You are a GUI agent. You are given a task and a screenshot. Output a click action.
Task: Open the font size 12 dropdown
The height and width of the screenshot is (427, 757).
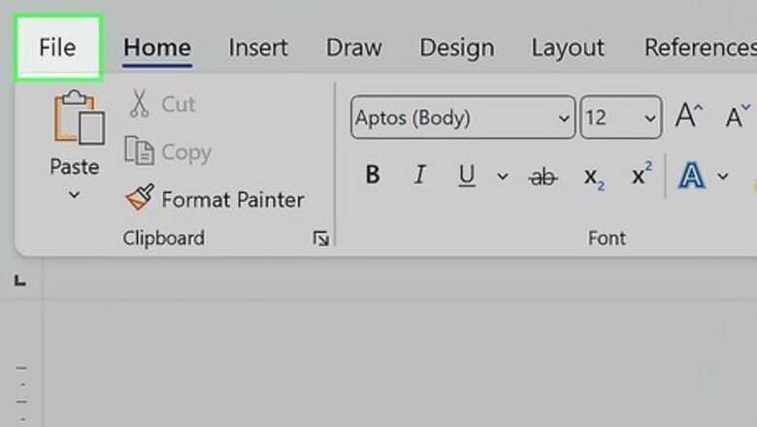pyautogui.click(x=649, y=118)
